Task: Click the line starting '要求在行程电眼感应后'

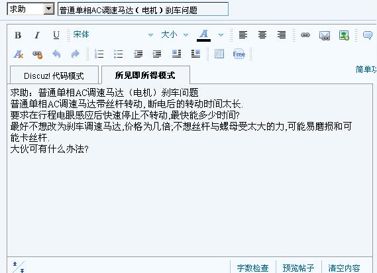Action: tap(125, 115)
